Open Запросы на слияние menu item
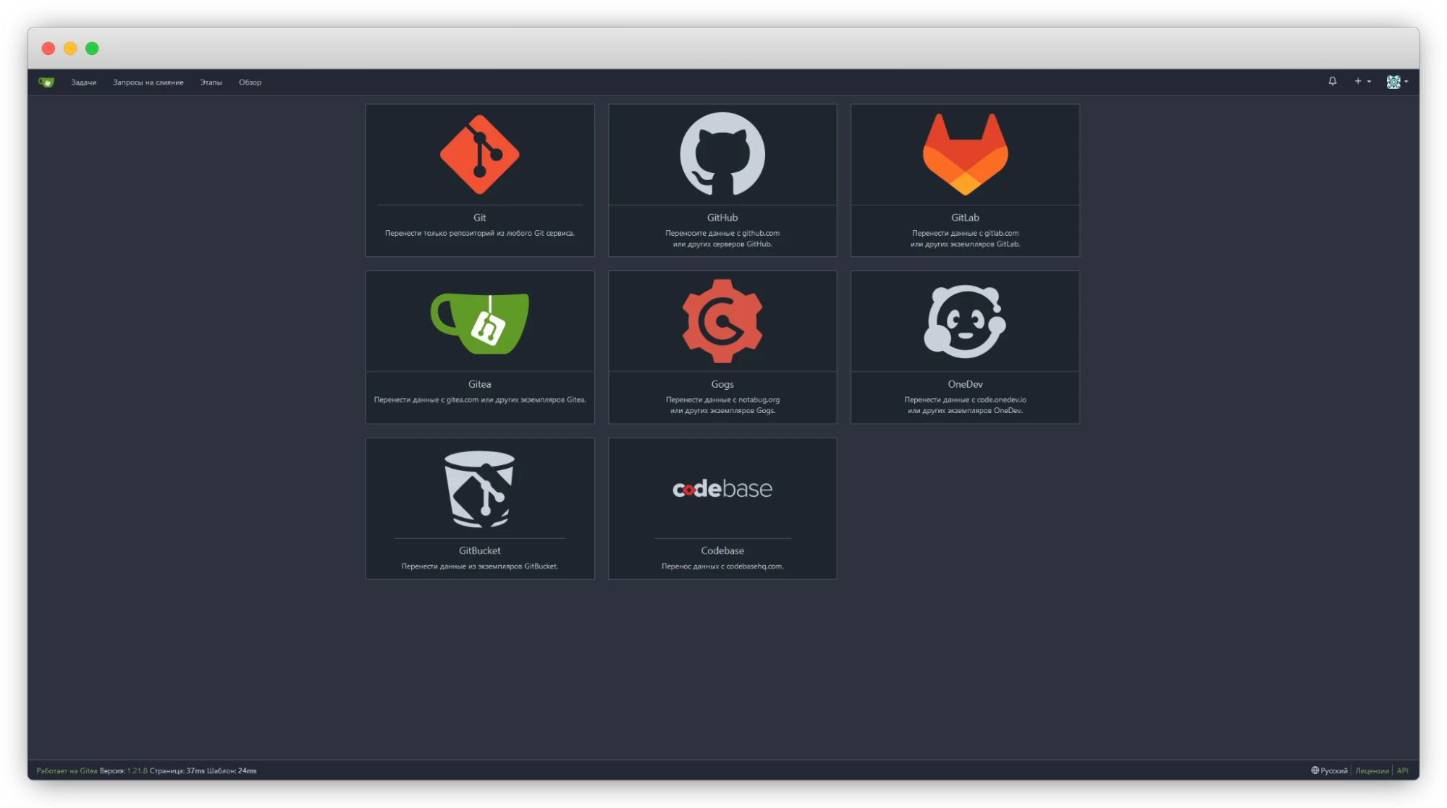 tap(148, 82)
